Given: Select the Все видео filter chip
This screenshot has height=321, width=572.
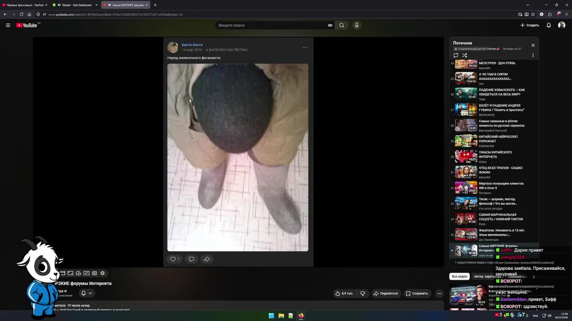Looking at the screenshot, I should point(459,276).
